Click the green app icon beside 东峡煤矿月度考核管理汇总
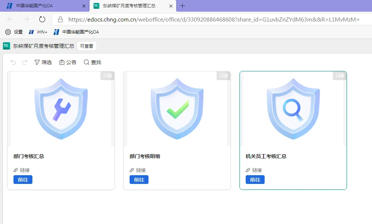The width and height of the screenshot is (372, 224). pyautogui.click(x=6, y=46)
